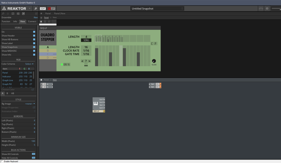Open the list view icon in side pane
This screenshot has width=281, height=163.
pyautogui.click(x=8, y=13)
